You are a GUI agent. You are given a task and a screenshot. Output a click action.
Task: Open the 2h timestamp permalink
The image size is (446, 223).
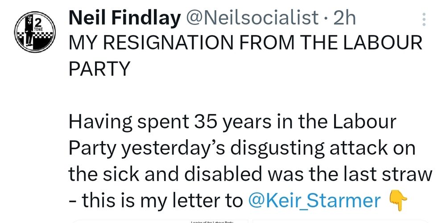pos(344,19)
